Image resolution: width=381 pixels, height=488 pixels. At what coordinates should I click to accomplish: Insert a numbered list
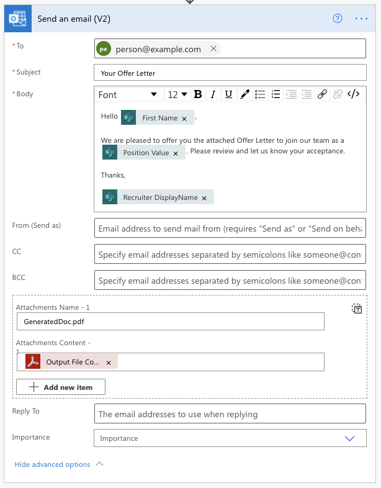(276, 94)
